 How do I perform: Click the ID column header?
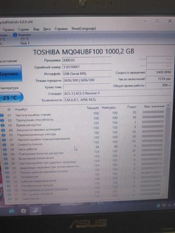9,110
